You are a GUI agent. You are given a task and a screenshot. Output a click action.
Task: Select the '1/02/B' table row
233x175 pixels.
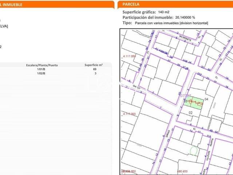[x=56, y=73]
